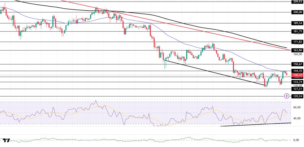304x147 pixels.
Task: Click the 189,54 resistance level label
Action: tap(298, 23)
